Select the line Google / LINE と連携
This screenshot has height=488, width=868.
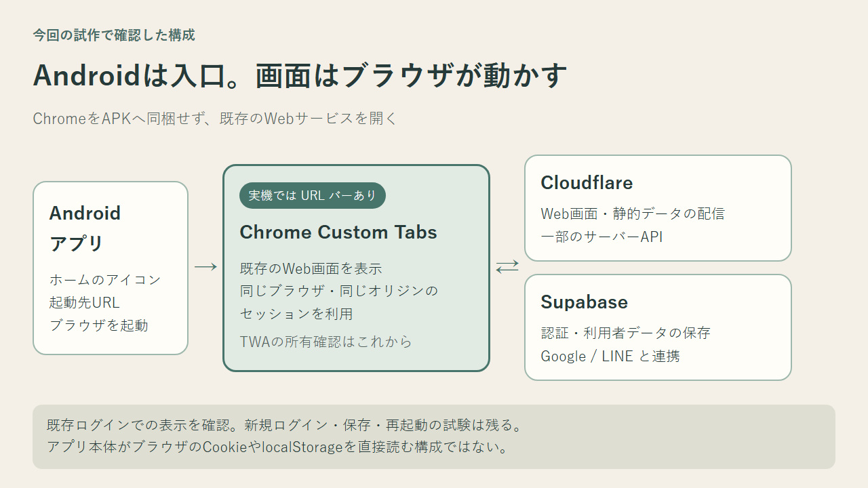pyautogui.click(x=610, y=356)
